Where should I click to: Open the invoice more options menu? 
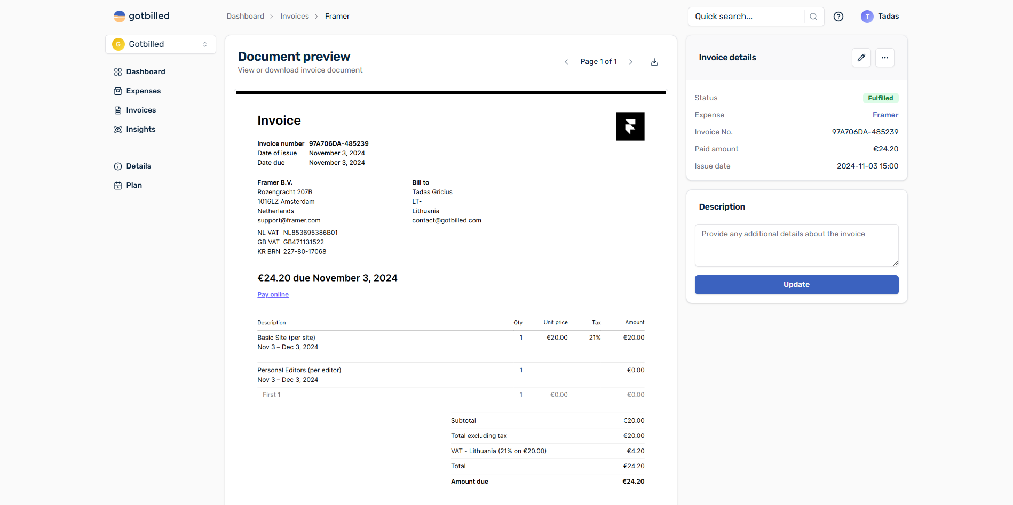[885, 58]
